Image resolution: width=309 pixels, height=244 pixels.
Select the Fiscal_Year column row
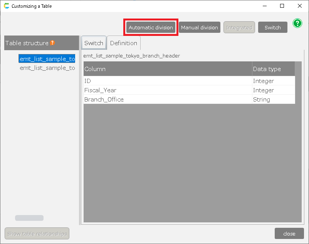(x=168, y=90)
